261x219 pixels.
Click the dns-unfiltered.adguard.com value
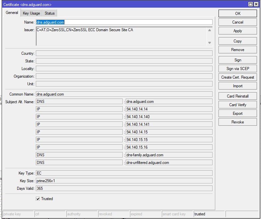click(x=169, y=163)
